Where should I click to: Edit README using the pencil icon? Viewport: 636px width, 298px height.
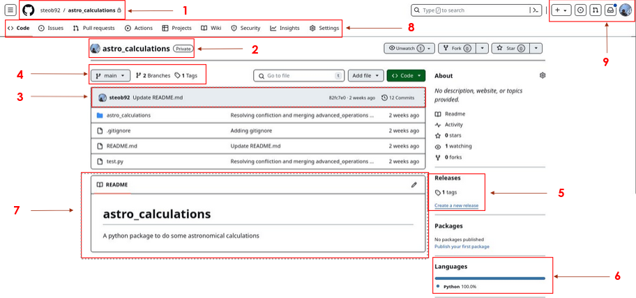click(x=414, y=185)
